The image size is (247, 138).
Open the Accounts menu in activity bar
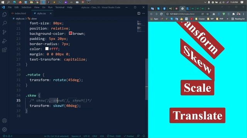tap(4, 121)
